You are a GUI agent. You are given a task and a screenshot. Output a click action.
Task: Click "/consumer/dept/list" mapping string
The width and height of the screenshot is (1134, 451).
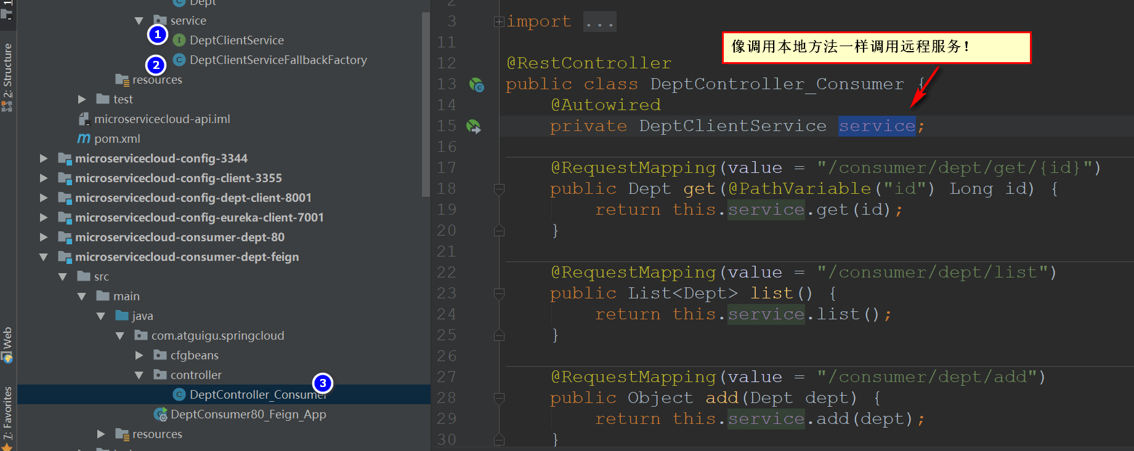tap(932, 273)
